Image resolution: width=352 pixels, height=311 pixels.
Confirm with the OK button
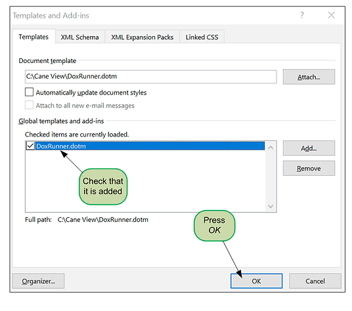(x=256, y=281)
